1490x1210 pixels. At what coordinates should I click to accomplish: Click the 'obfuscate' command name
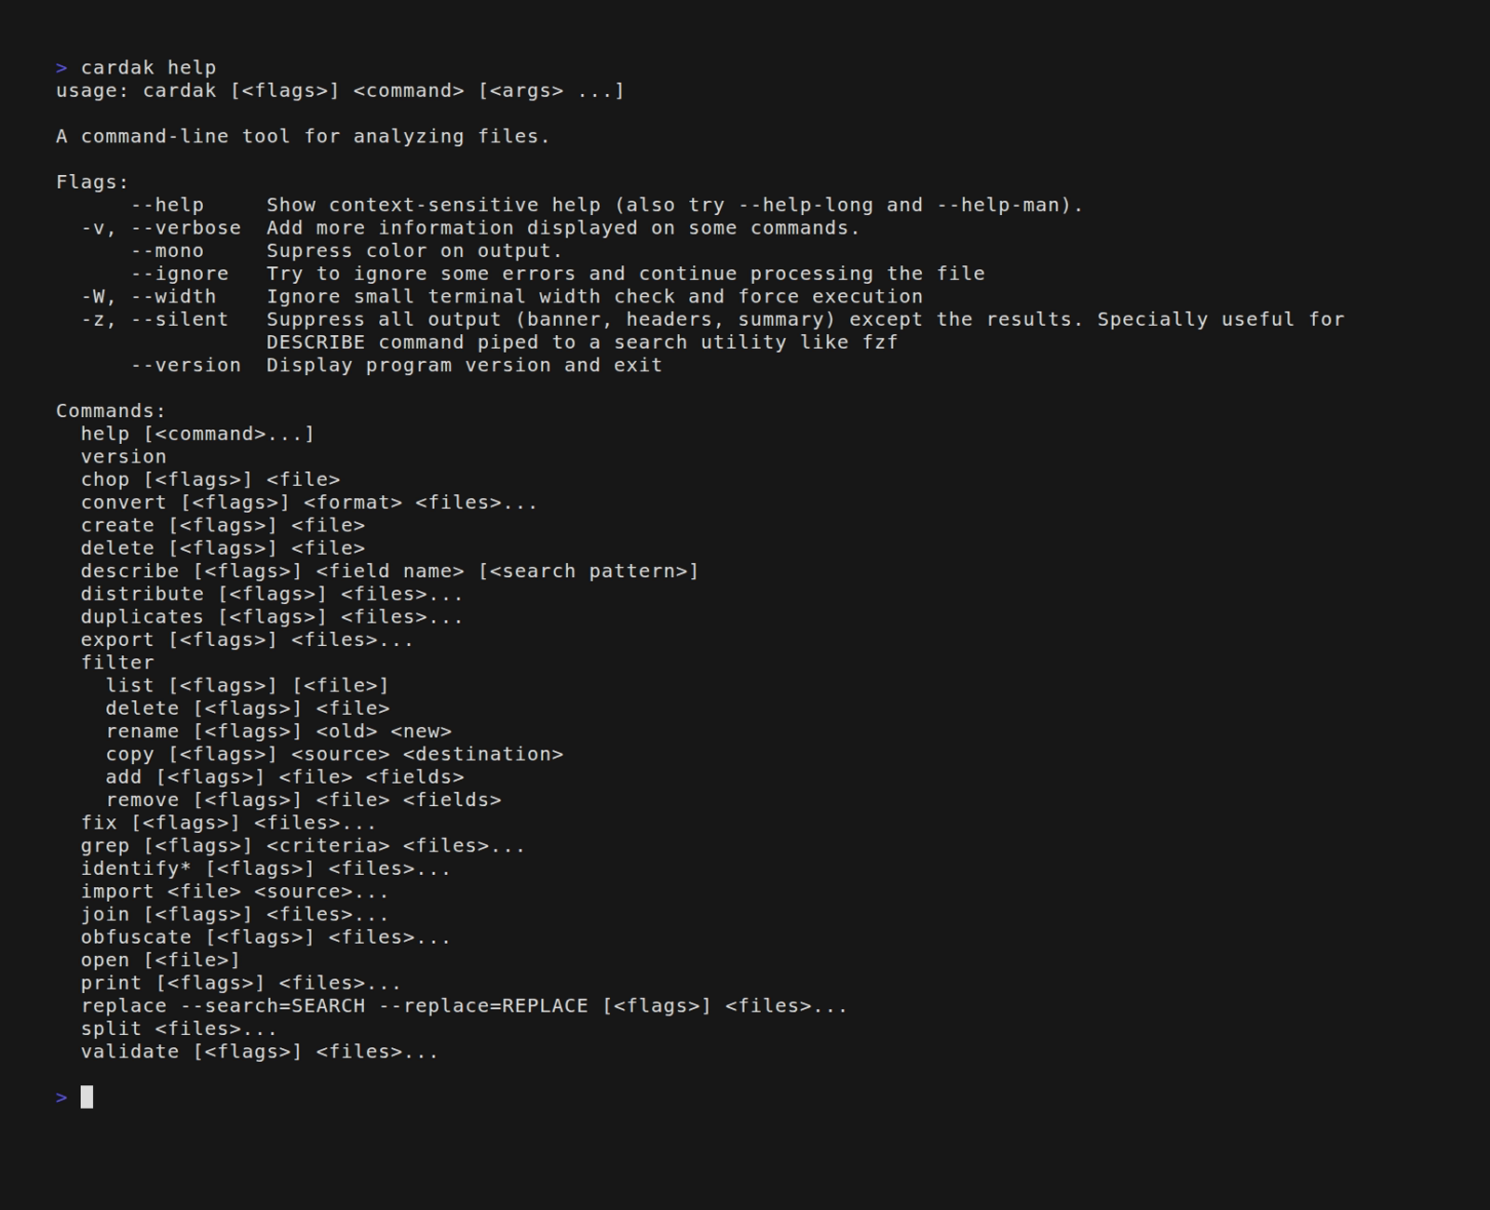click(136, 937)
